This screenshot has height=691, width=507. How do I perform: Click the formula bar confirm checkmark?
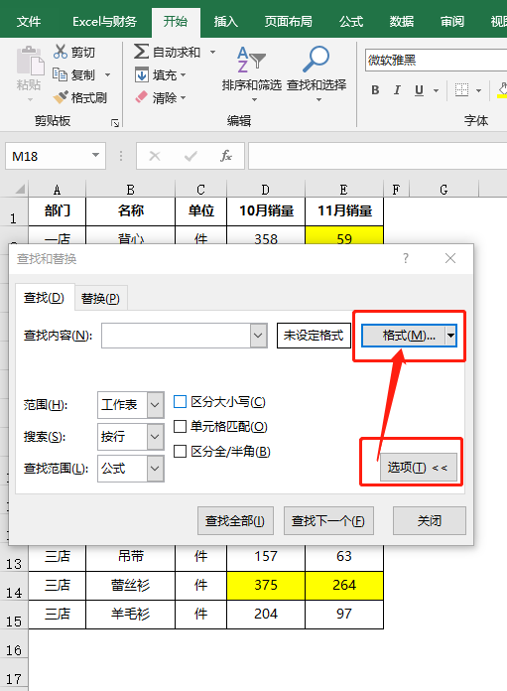point(190,156)
